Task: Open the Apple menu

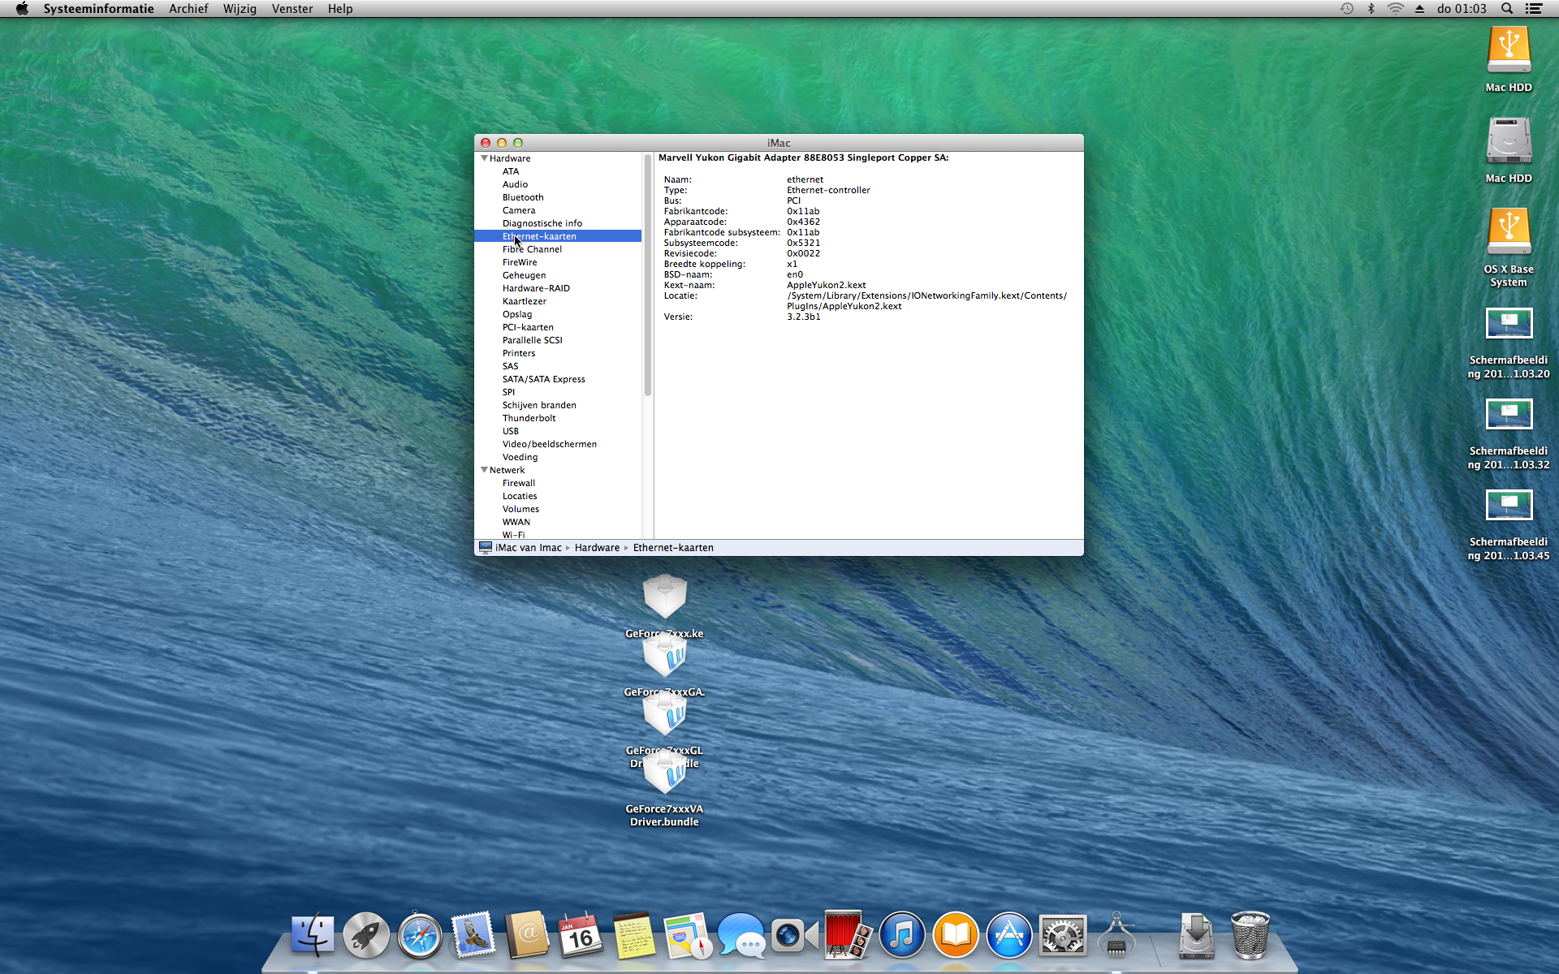Action: [22, 9]
